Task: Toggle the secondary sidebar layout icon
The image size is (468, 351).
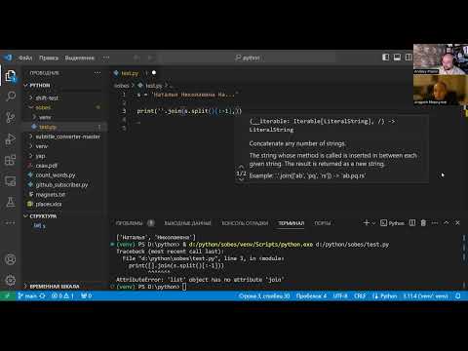Action: [x=409, y=58]
